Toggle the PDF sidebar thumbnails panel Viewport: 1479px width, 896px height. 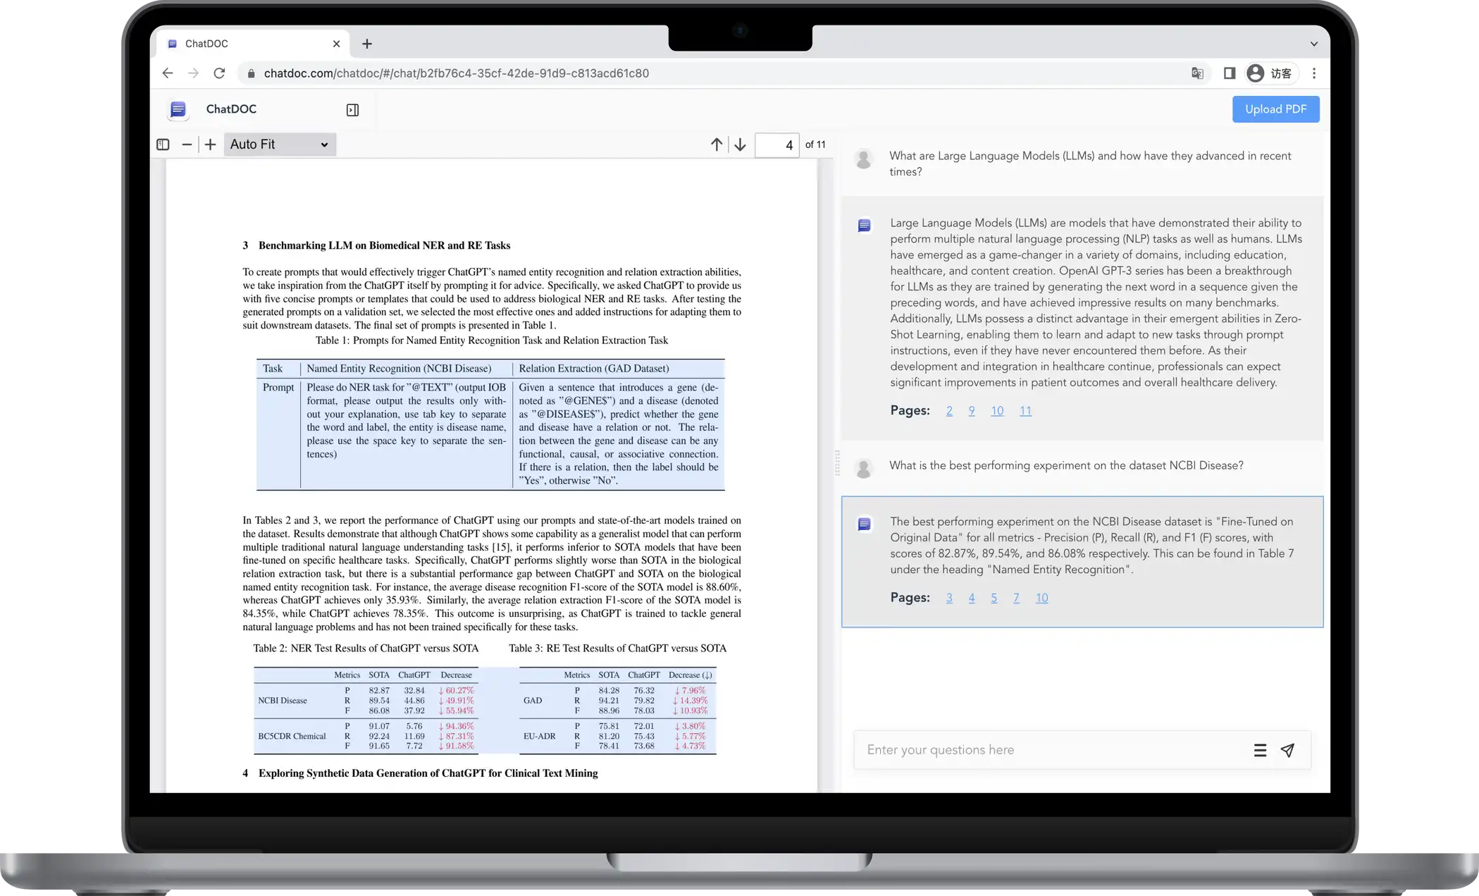pyautogui.click(x=163, y=145)
